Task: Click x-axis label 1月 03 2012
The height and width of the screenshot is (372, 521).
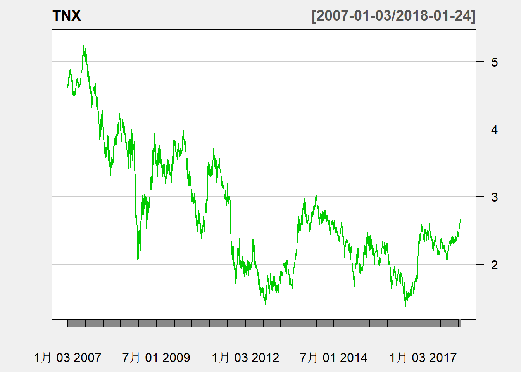Action: point(245,357)
